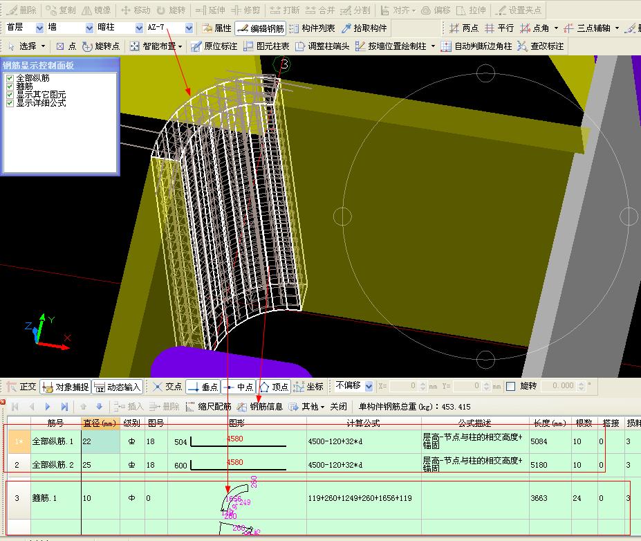Click 长度(mm) column header

click(x=550, y=423)
